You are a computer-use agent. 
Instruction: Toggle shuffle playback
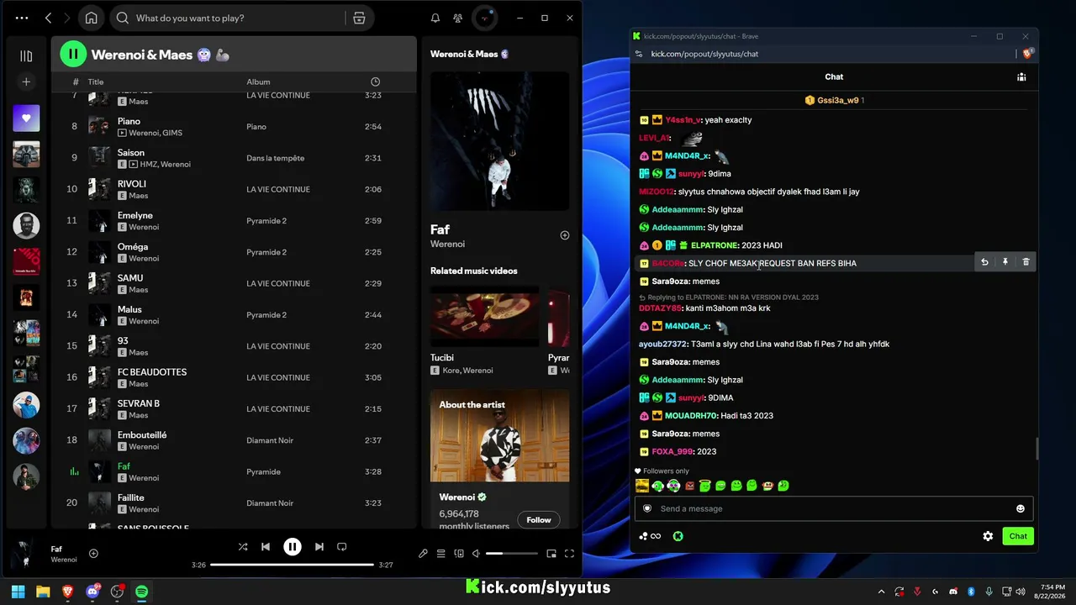click(x=243, y=547)
